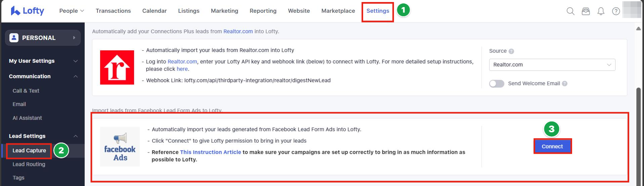Screen dimensions: 644x186
Task: Expand the People menu dropdown
Action: pyautogui.click(x=72, y=11)
